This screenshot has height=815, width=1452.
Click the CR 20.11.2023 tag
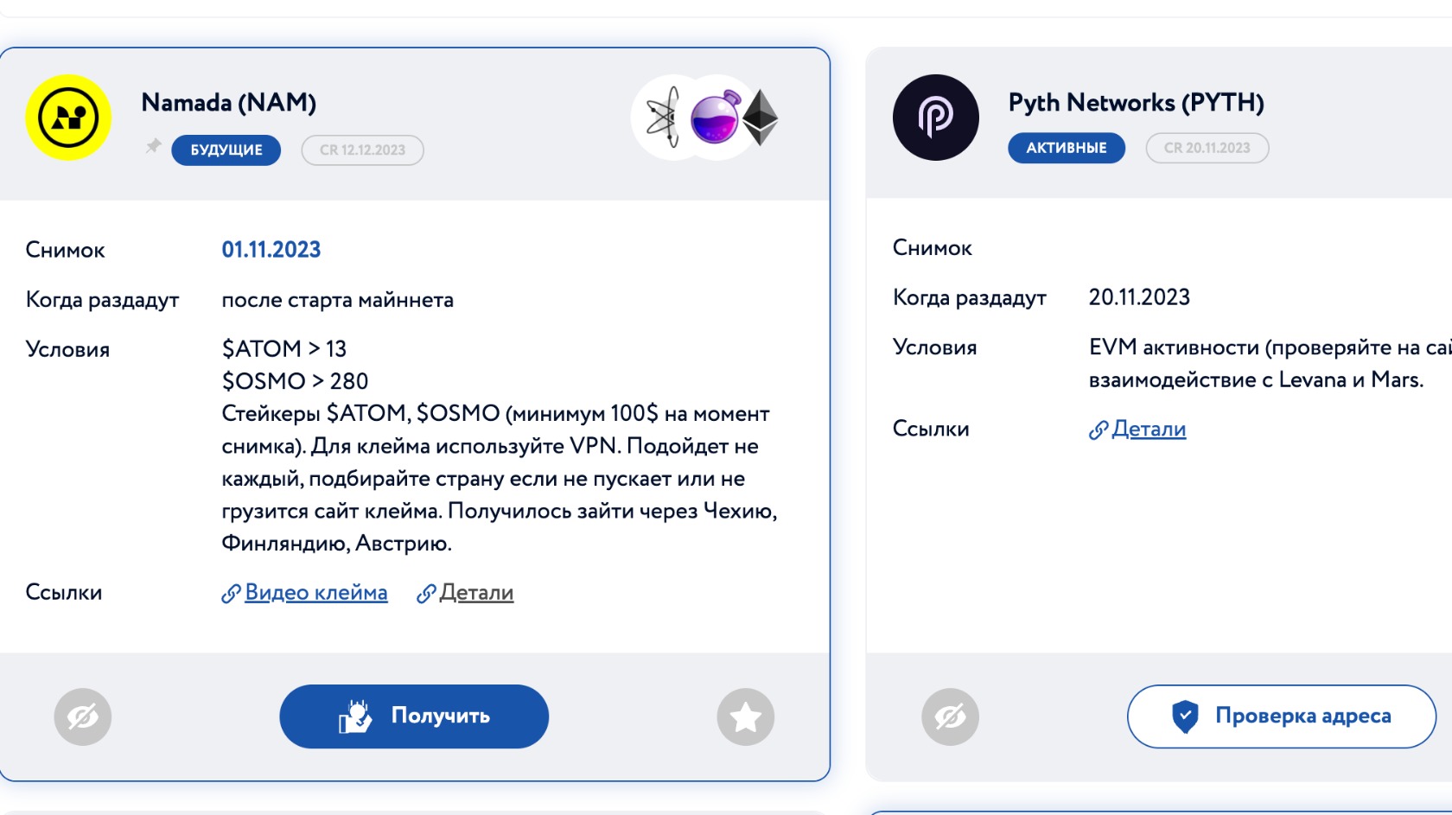point(1207,148)
